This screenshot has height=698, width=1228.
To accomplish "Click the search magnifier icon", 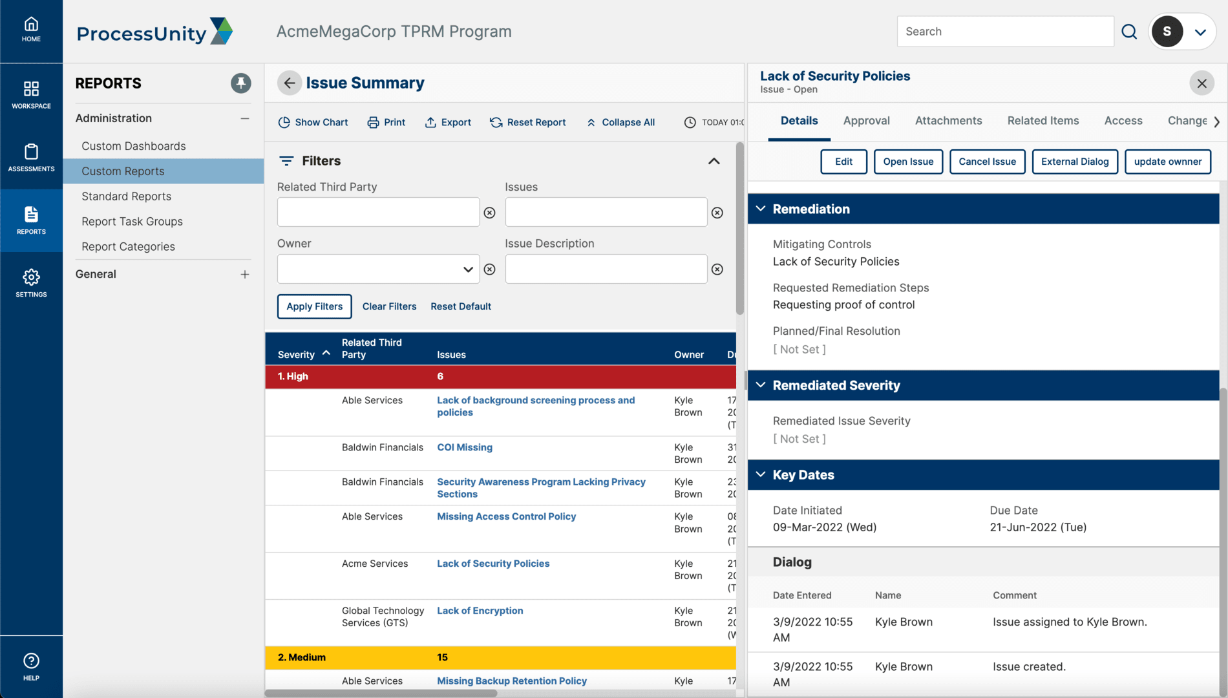I will [1128, 32].
